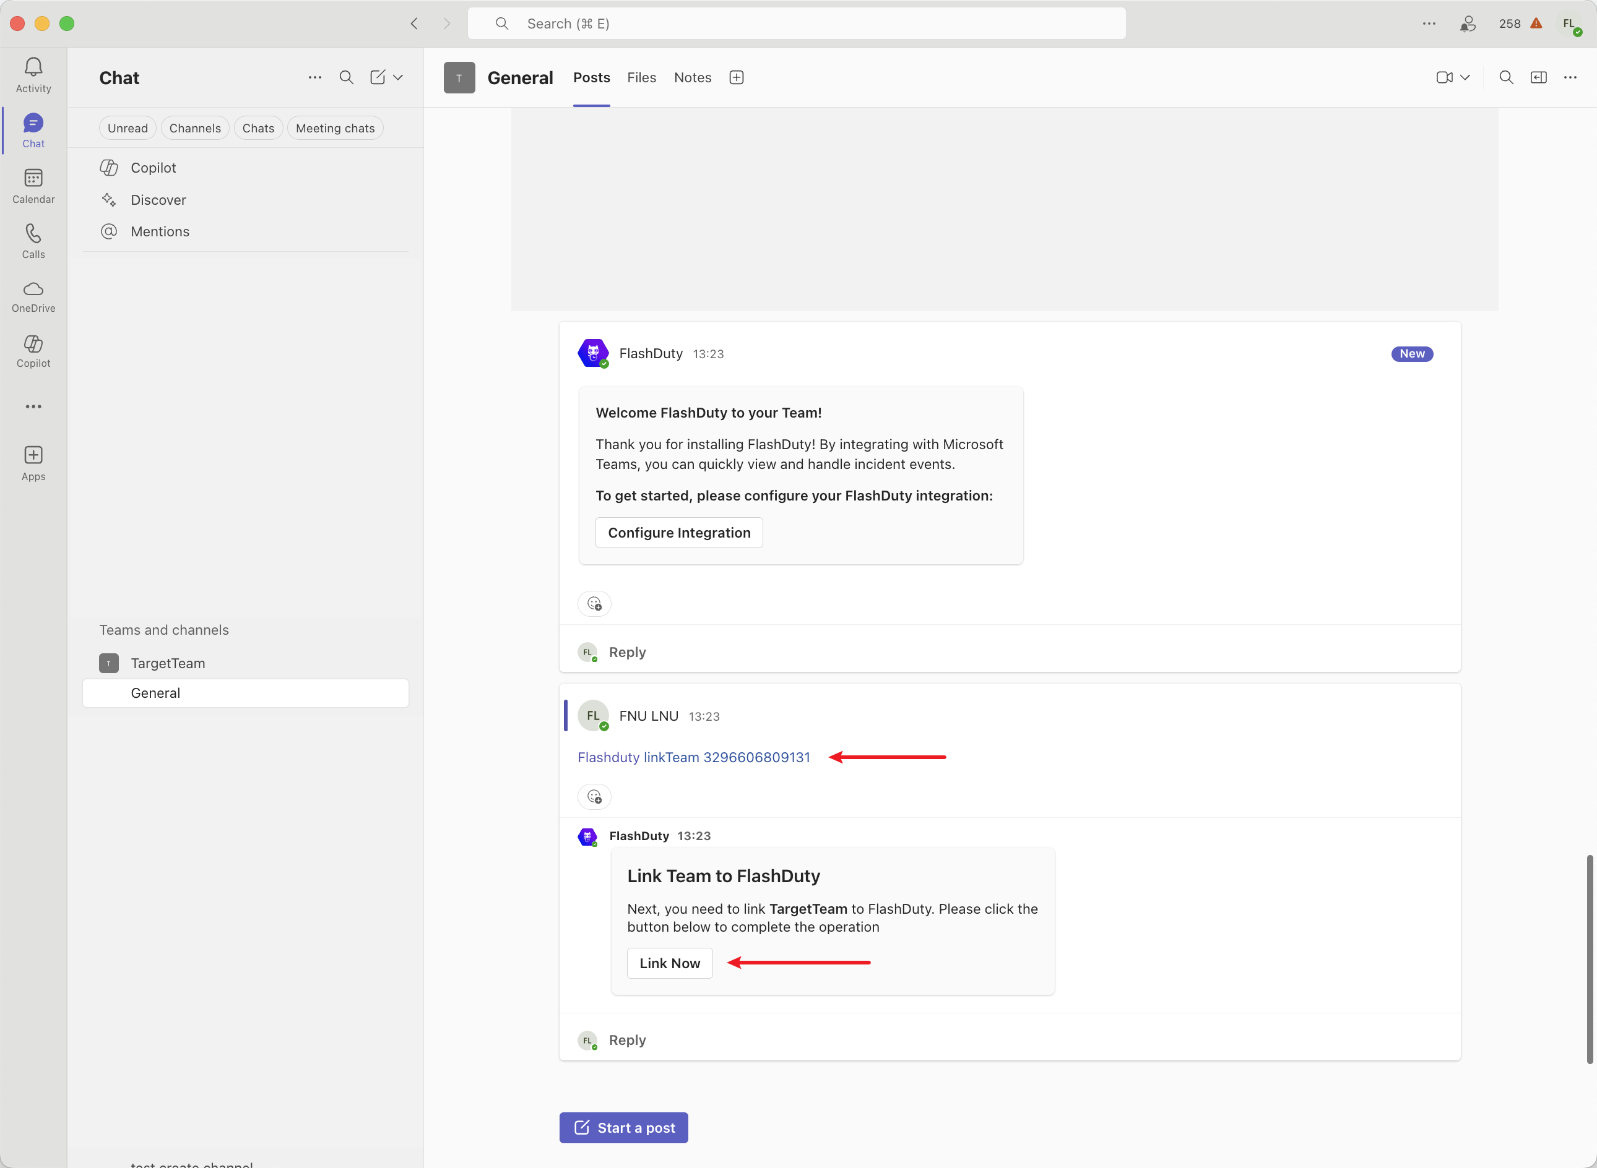Filter by Meeting chats
Image resolution: width=1597 pixels, height=1168 pixels.
(335, 128)
